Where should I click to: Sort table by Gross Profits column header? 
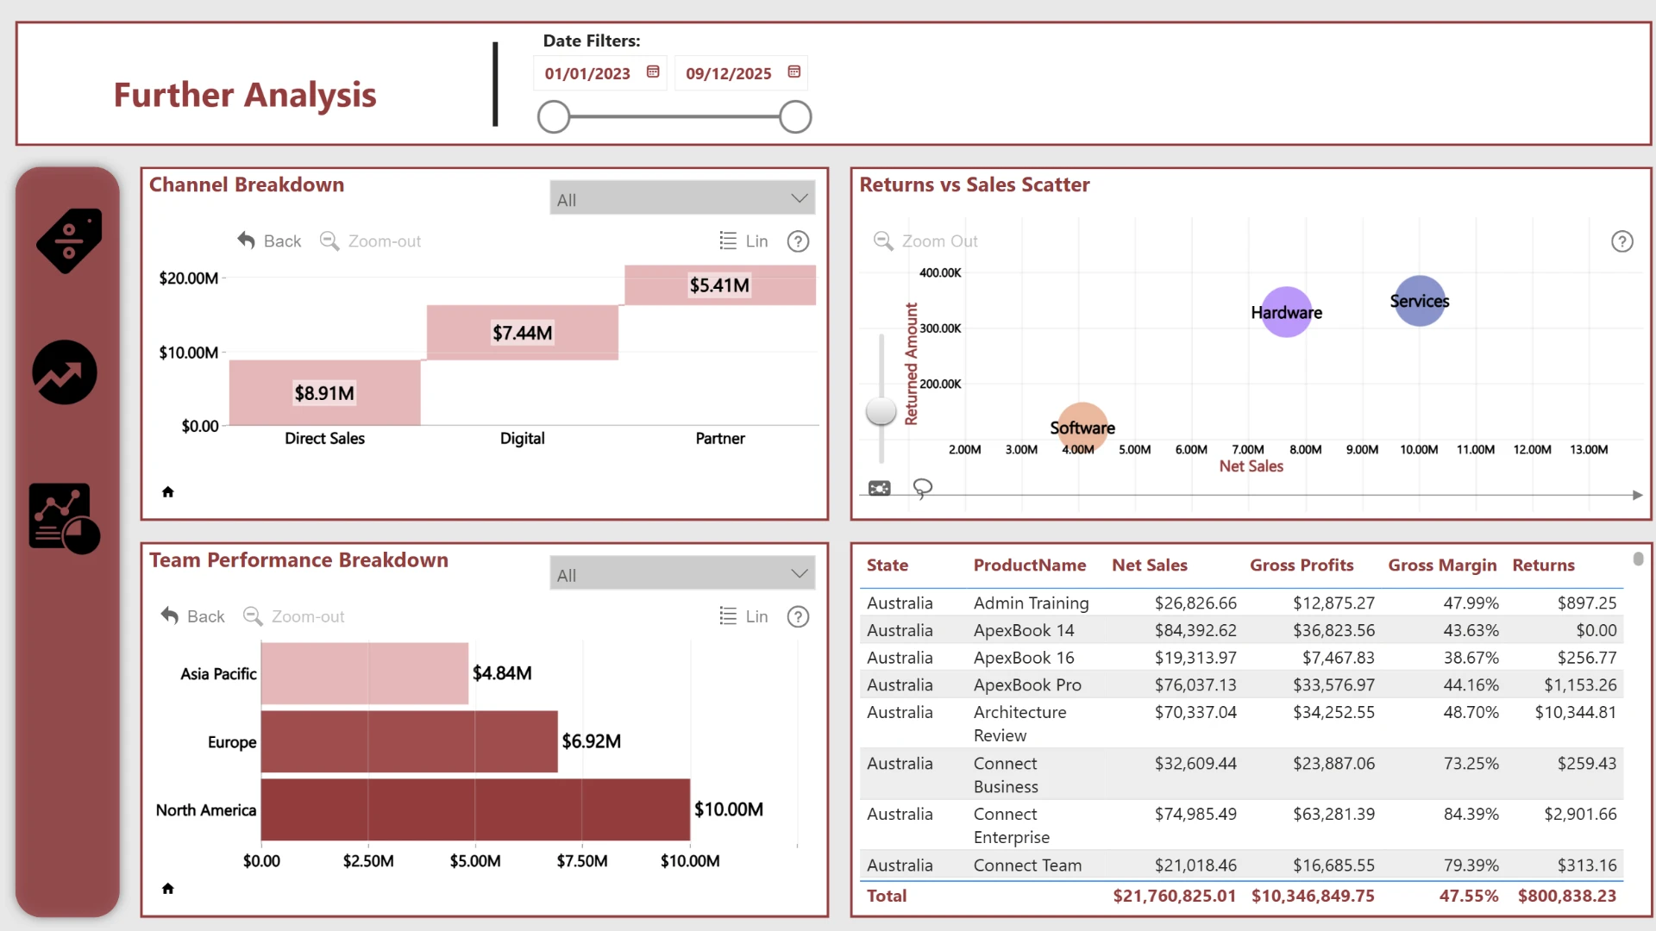click(x=1302, y=565)
